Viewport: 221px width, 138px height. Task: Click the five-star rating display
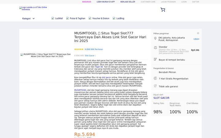79,49
